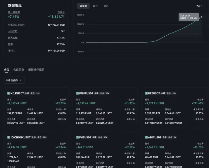Click the 27.75% win rate value
This screenshot has width=209, height=168.
(x=61, y=44)
